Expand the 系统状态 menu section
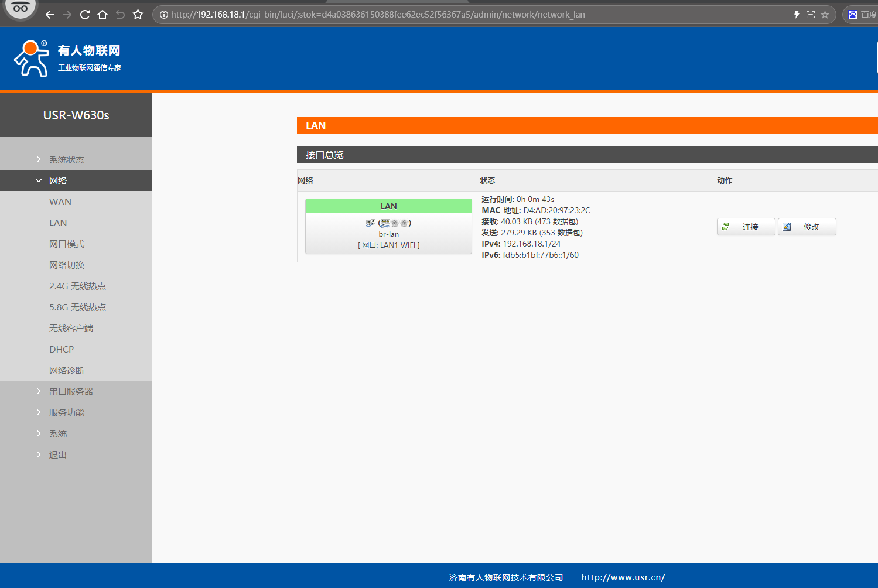Viewport: 878px width, 588px height. (67, 159)
